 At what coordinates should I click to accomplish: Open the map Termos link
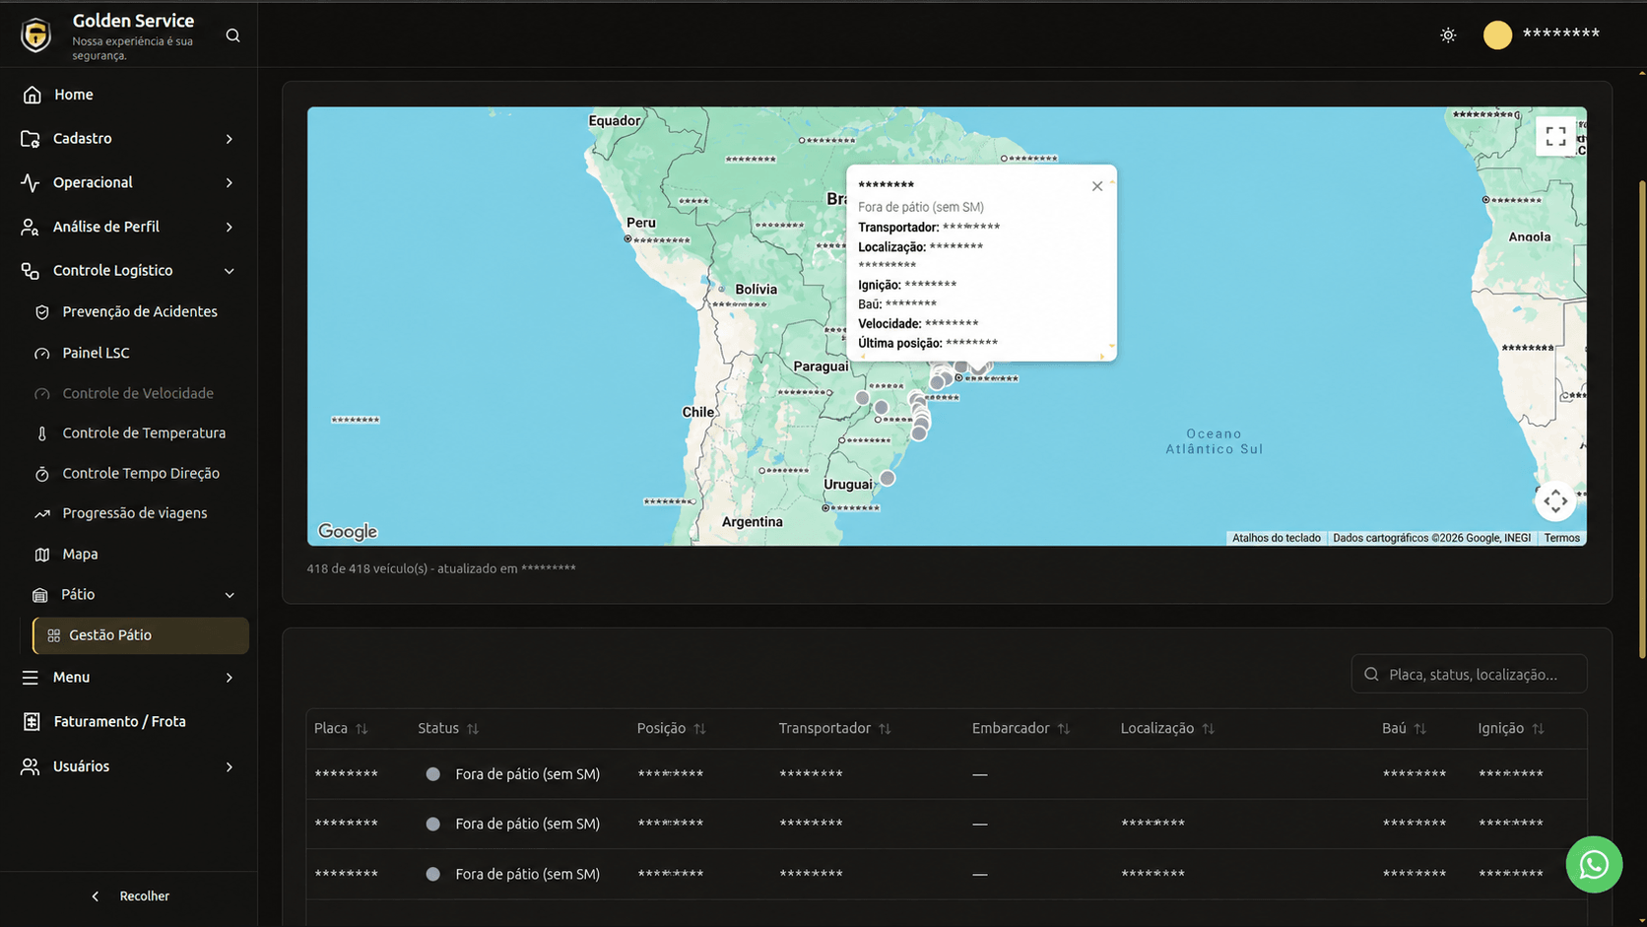click(x=1561, y=538)
